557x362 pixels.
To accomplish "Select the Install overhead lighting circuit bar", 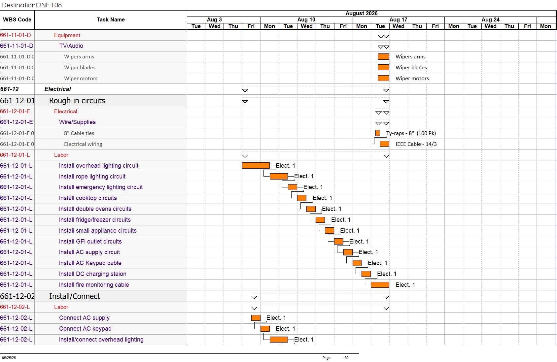I will 256,166.
